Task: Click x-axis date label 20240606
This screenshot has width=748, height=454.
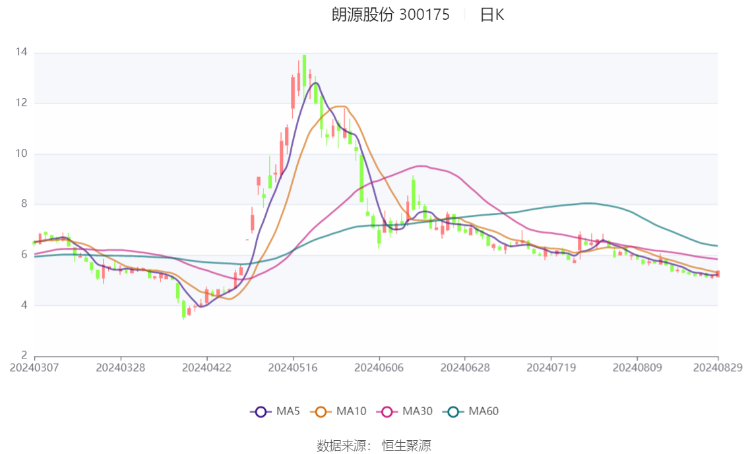Action: (379, 368)
